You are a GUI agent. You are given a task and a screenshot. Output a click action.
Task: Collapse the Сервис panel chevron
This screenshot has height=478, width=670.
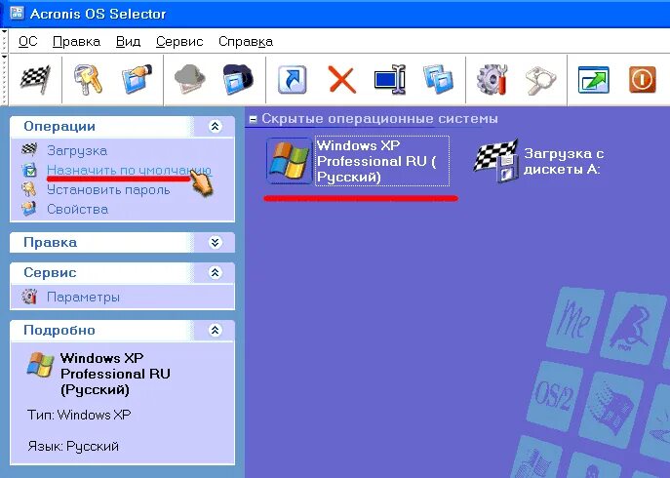215,273
